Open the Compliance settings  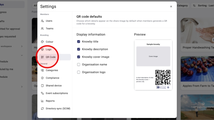point(55,78)
